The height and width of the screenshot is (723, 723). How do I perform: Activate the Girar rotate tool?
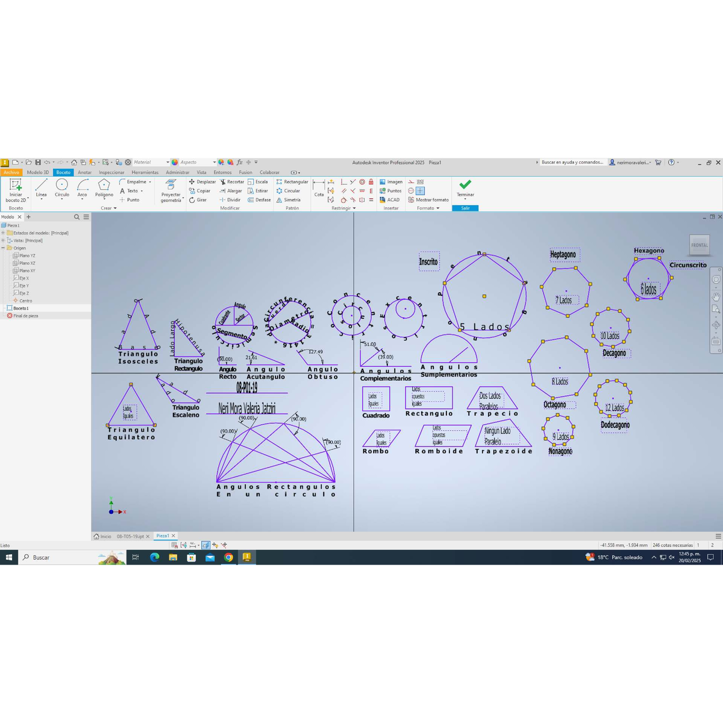pyautogui.click(x=198, y=200)
